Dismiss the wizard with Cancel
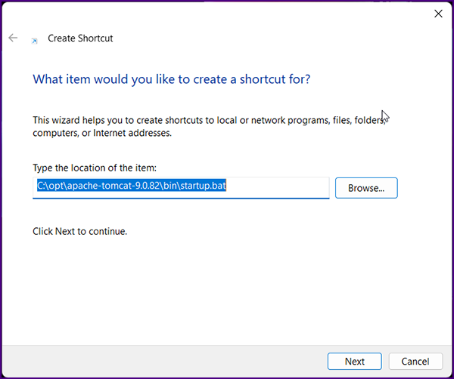The image size is (454, 379). coord(415,361)
